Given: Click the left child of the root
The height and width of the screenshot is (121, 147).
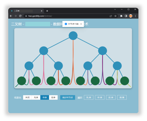Looking at the screenshot, I should (43, 51).
